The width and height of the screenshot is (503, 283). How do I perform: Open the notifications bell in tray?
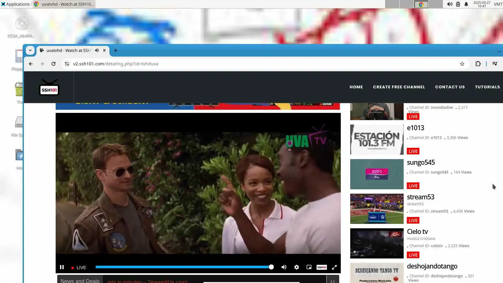[466, 4]
